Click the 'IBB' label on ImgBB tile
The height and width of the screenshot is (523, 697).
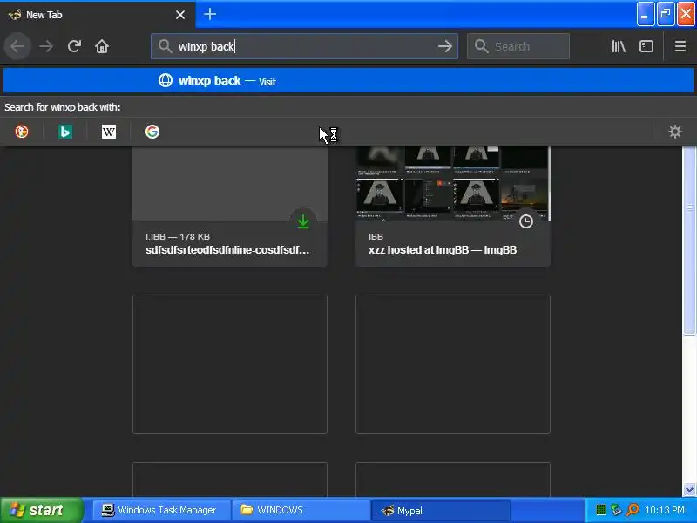click(x=376, y=236)
